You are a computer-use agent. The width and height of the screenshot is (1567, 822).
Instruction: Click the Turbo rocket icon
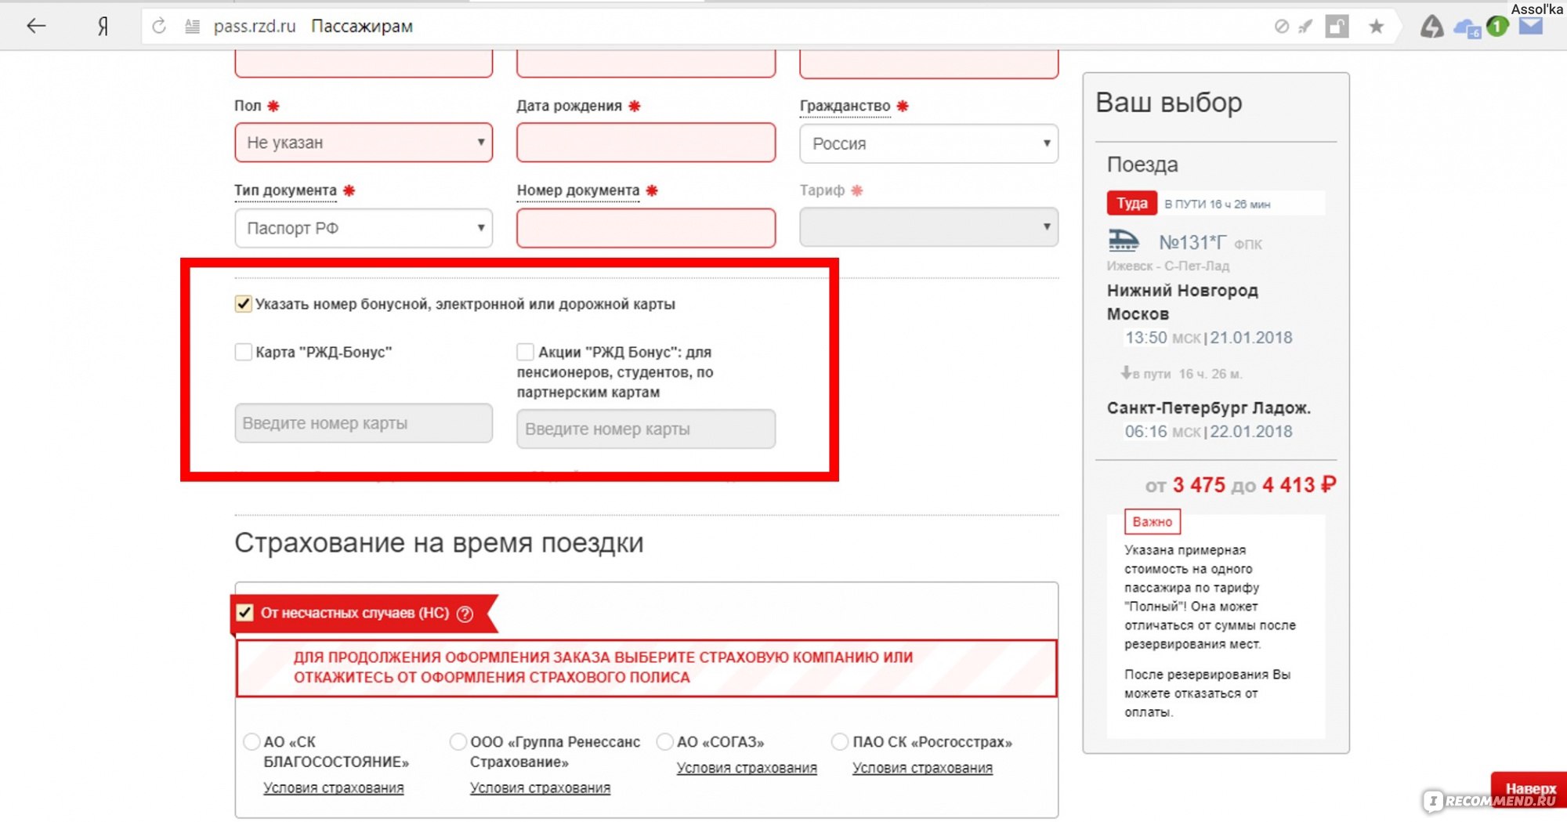pos(1305,27)
